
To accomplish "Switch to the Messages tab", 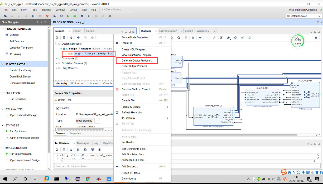I will click(x=83, y=143).
